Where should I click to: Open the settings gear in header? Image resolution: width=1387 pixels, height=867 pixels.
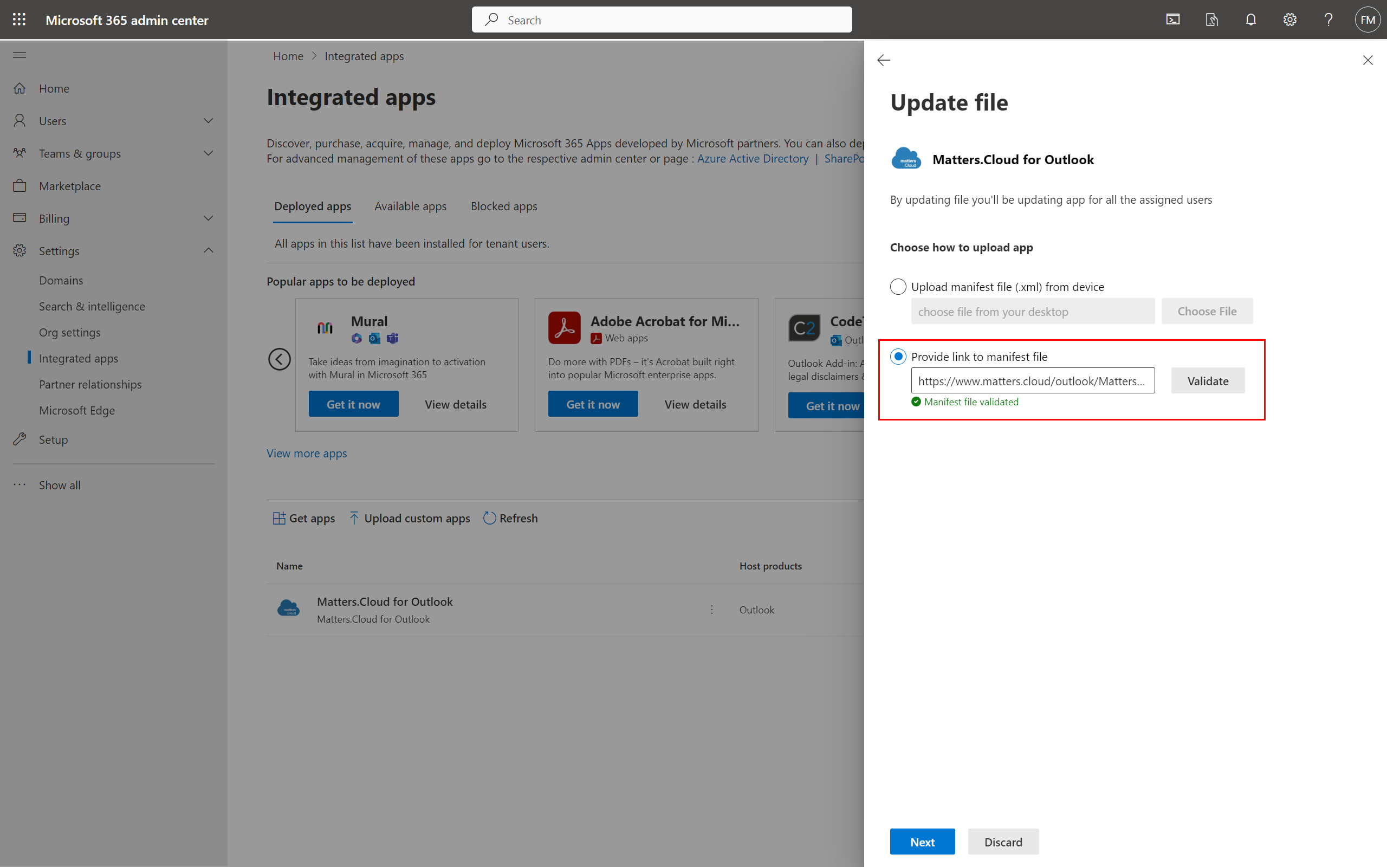[1289, 20]
